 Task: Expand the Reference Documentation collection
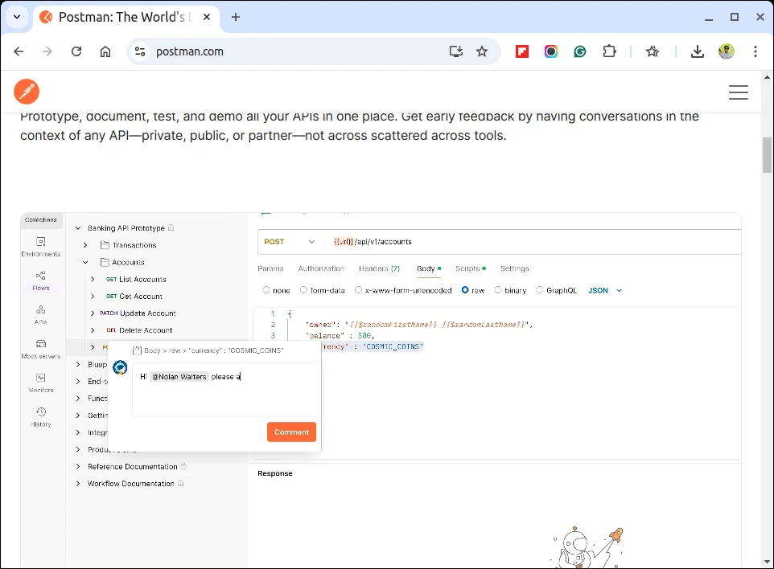(x=78, y=466)
